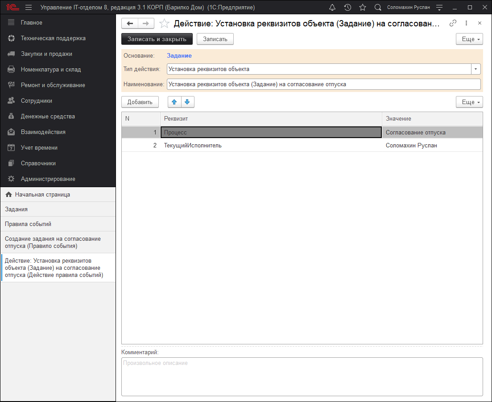Click Записать и закрыть button
The image size is (492, 402).
click(x=157, y=39)
